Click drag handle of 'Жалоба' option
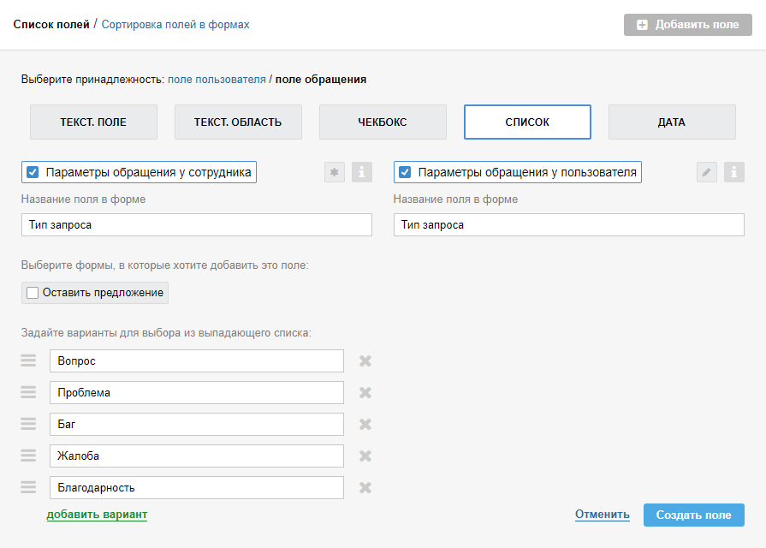Image resolution: width=766 pixels, height=548 pixels. pyautogui.click(x=28, y=456)
